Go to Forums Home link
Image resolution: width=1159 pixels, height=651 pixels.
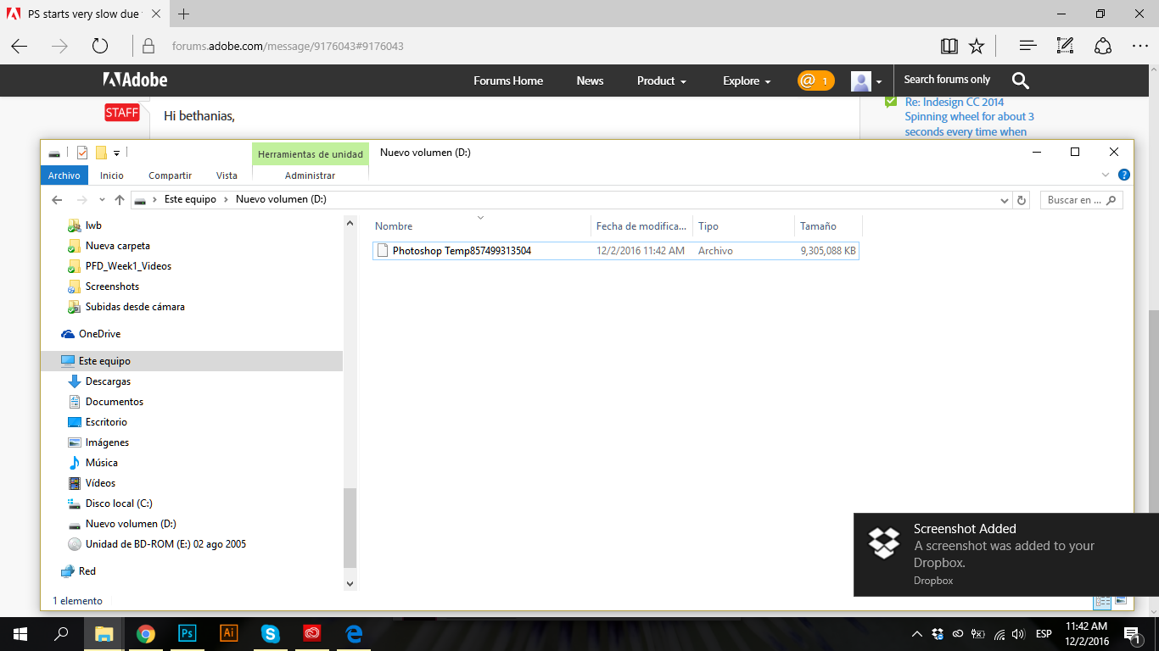tap(508, 81)
